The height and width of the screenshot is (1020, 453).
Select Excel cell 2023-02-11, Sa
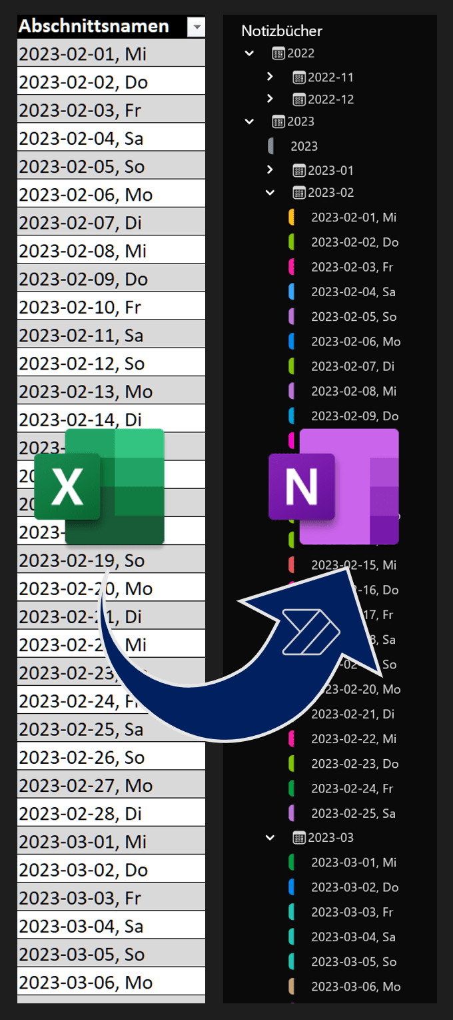(111, 334)
